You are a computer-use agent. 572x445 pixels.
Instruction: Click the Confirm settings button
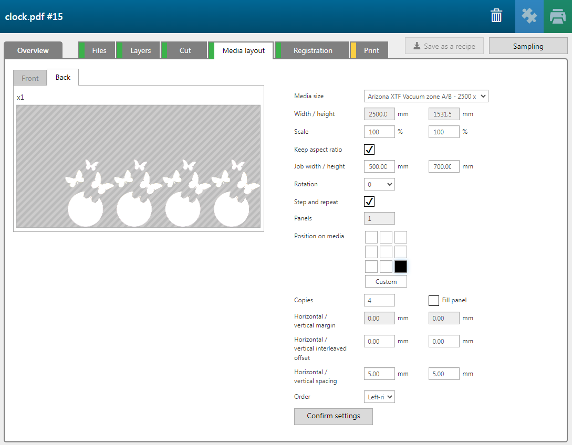tap(334, 416)
